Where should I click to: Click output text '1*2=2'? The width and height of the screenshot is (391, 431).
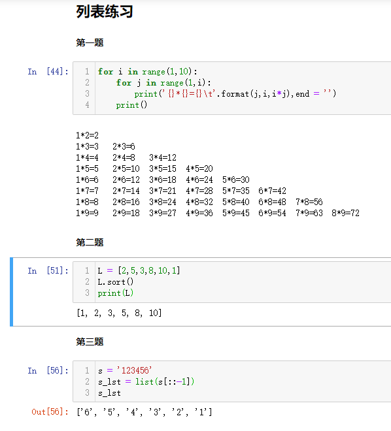[87, 135]
